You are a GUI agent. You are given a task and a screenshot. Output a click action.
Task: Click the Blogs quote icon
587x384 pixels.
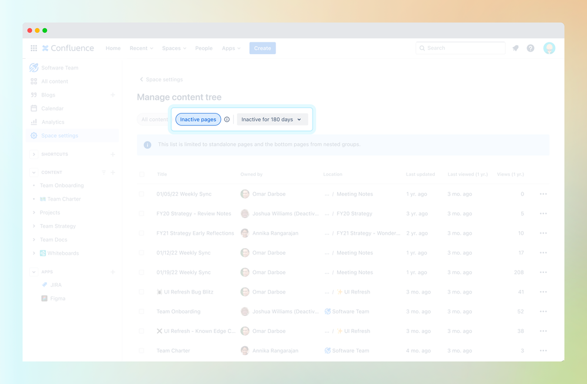click(33, 95)
